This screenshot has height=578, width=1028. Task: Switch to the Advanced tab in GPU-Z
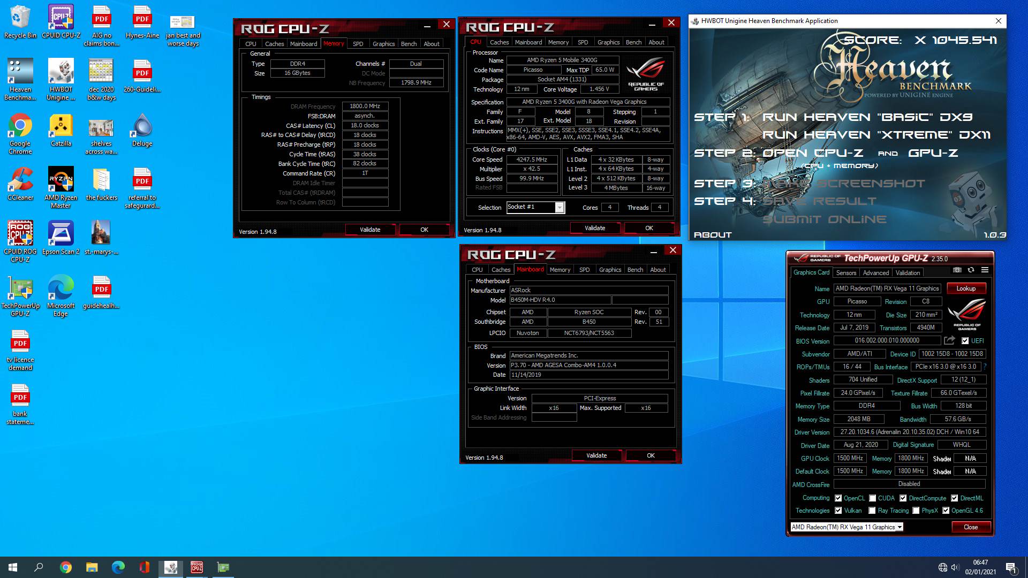tap(876, 273)
